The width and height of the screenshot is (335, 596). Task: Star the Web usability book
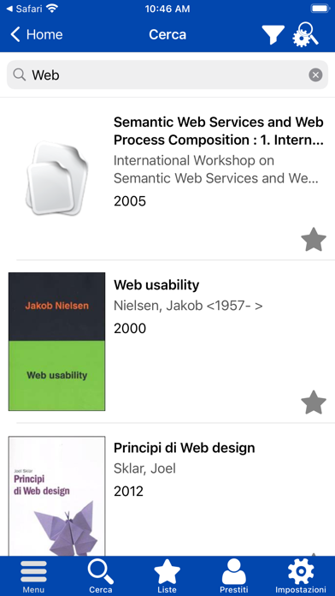pos(314,402)
